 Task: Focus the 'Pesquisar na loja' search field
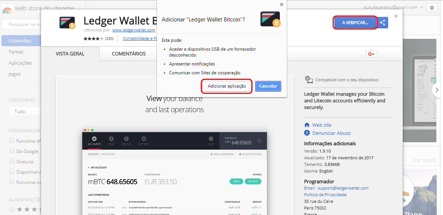[x=21, y=24]
